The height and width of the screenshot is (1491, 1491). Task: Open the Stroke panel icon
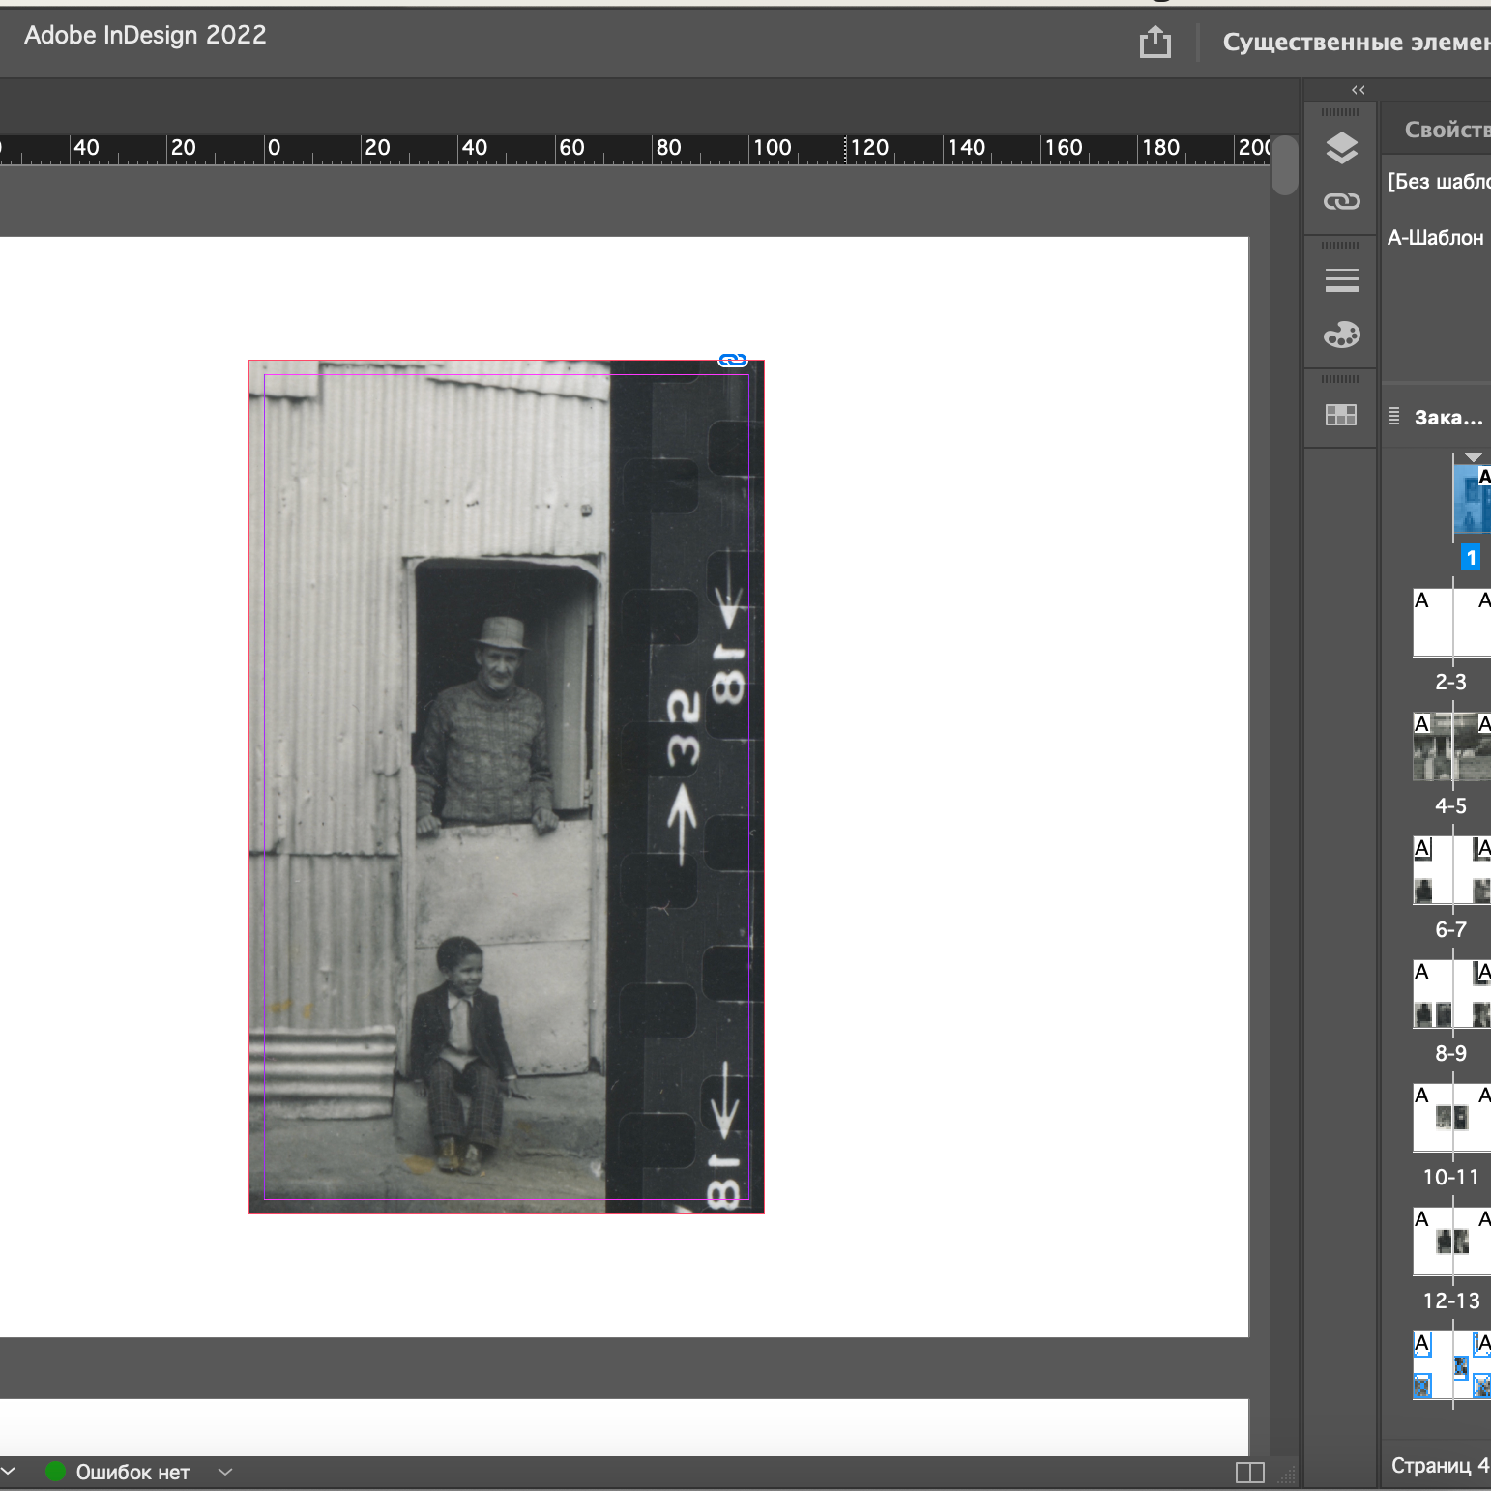click(1341, 280)
